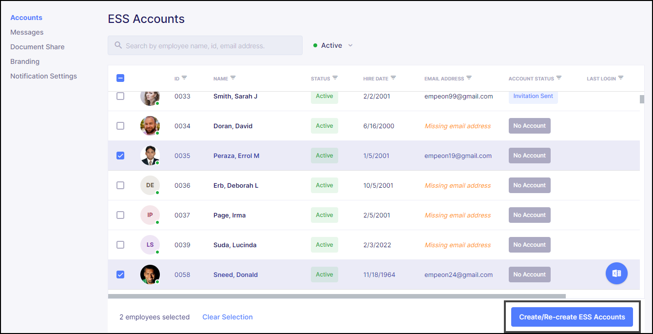This screenshot has width=653, height=334.
Task: Open the filter icon on the STATUS column
Action: pyautogui.click(x=335, y=78)
